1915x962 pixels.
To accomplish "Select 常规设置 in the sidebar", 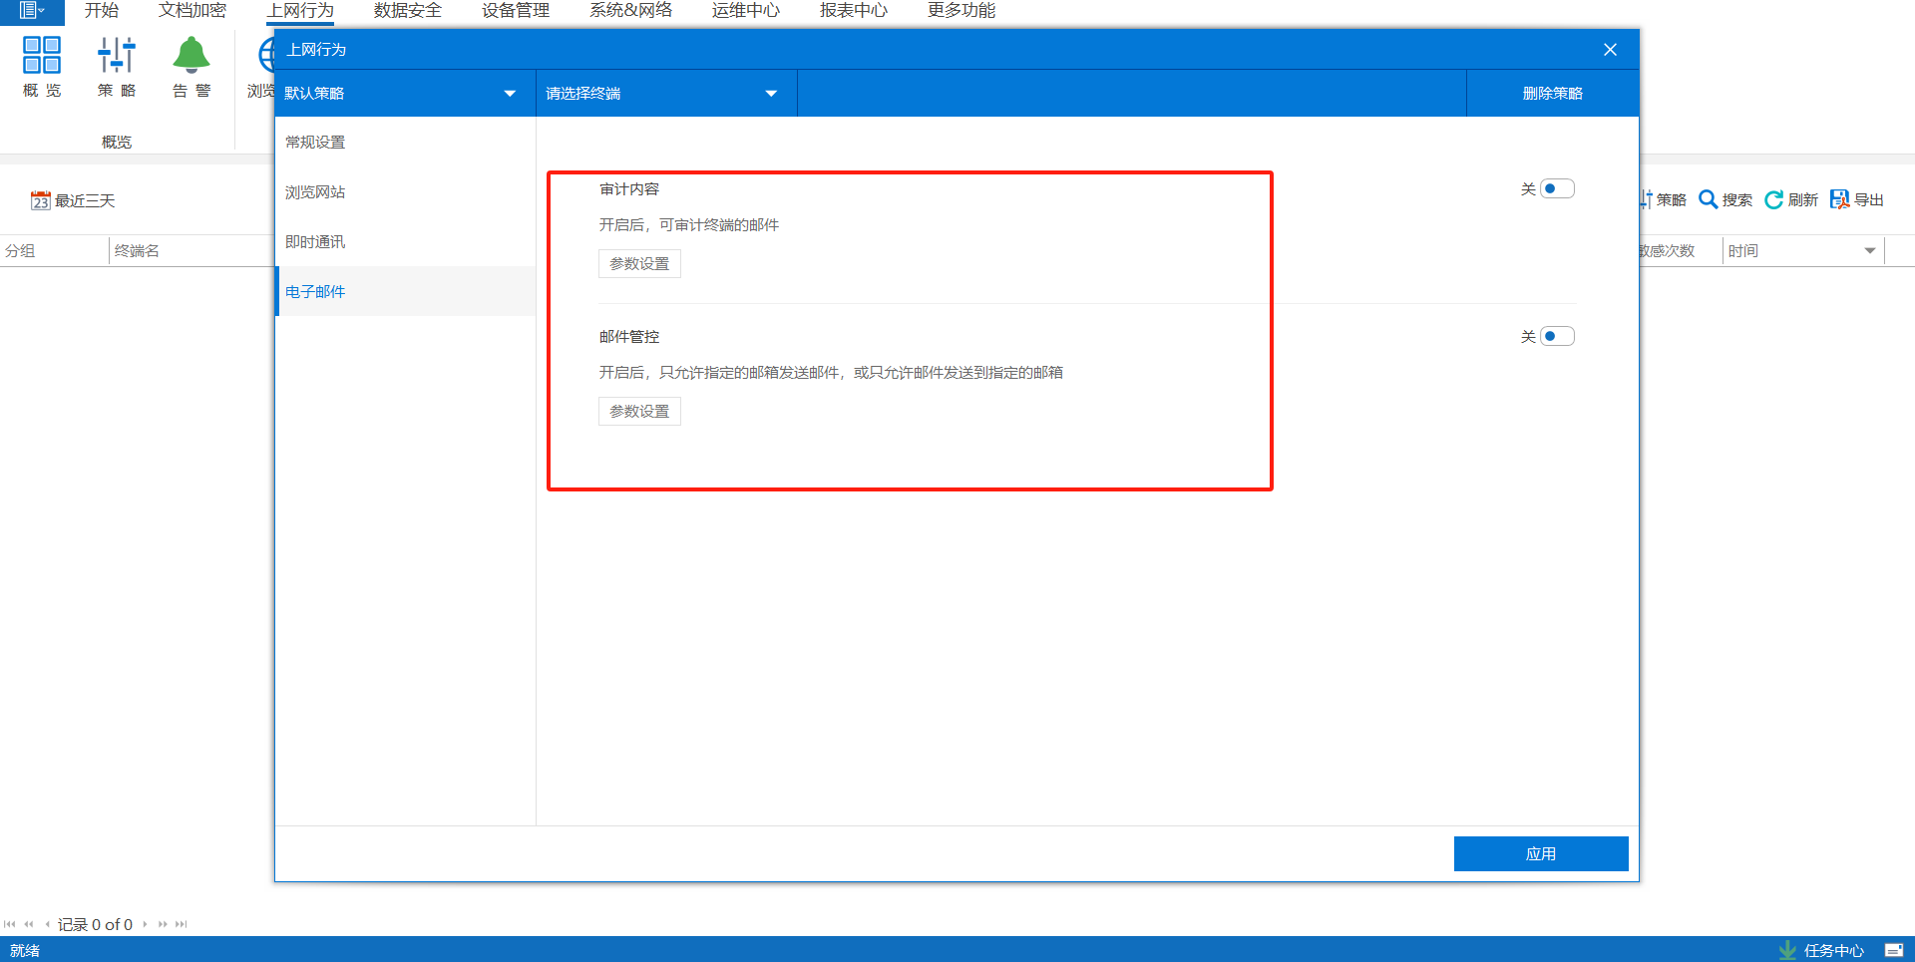I will pos(405,142).
